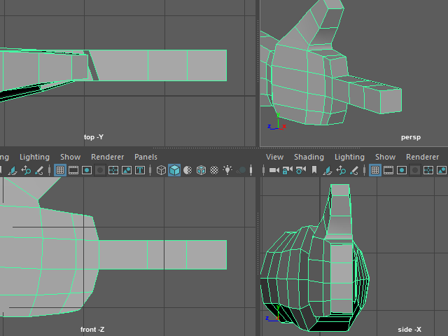Expand the Shading menu in side panel

click(309, 157)
